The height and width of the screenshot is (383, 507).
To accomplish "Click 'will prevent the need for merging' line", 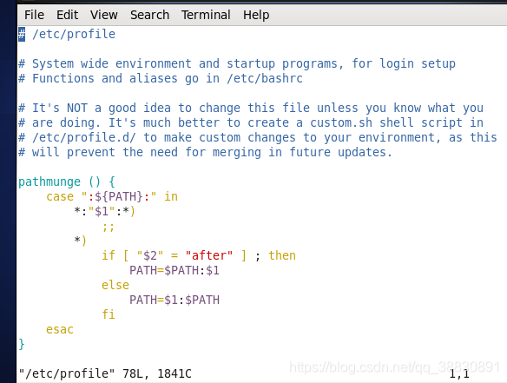I will [206, 152].
